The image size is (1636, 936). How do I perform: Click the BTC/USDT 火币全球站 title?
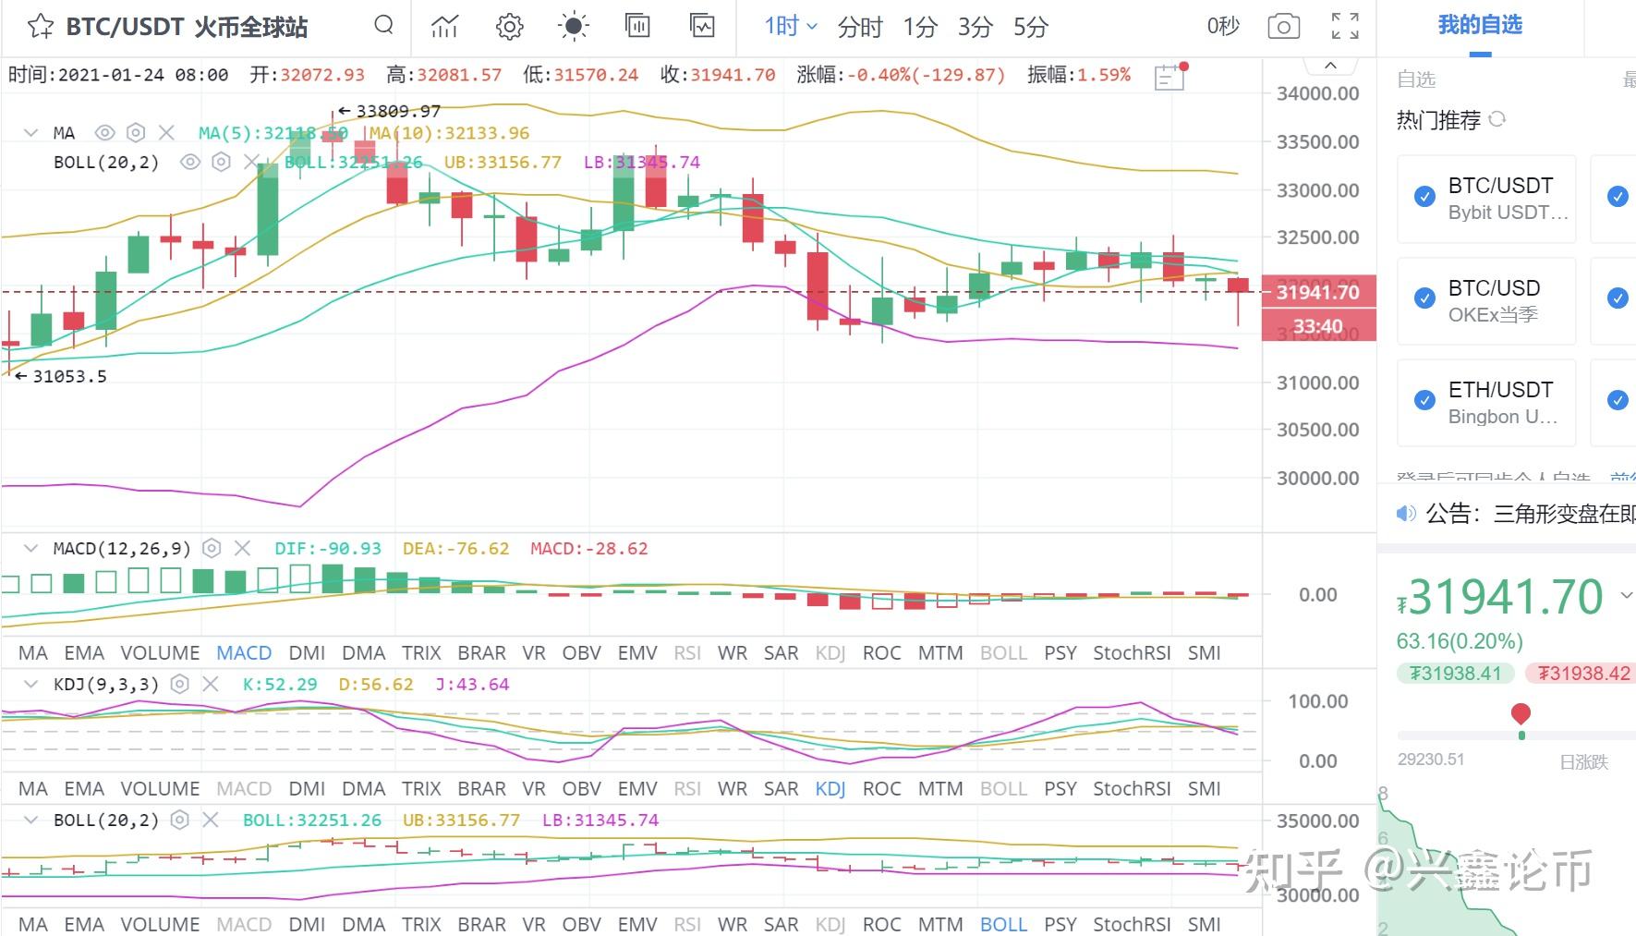187,27
